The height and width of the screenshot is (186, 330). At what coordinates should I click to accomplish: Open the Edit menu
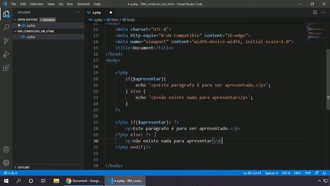[x=23, y=4]
